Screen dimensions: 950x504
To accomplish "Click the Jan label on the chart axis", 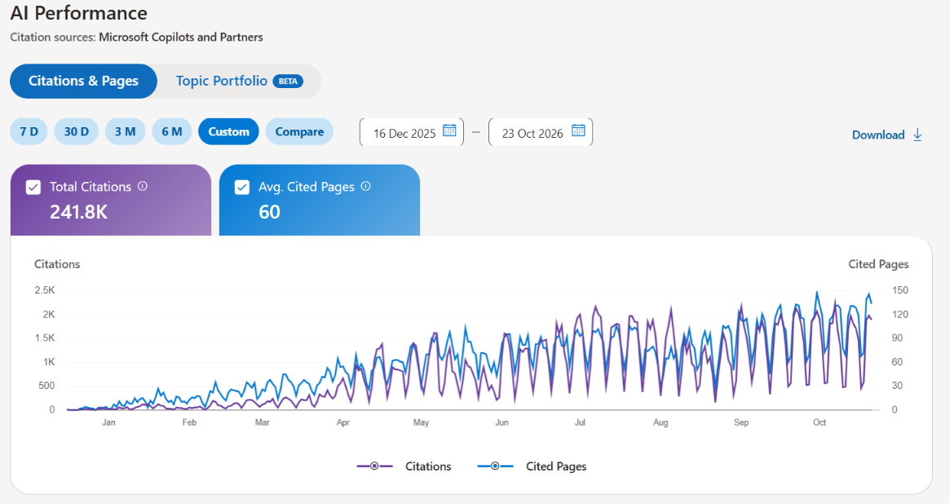I will pyautogui.click(x=108, y=422).
